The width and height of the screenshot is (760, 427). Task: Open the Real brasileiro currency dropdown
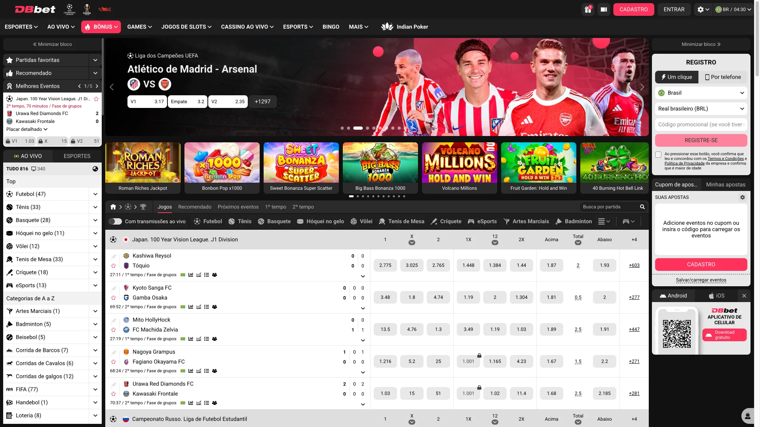[701, 109]
